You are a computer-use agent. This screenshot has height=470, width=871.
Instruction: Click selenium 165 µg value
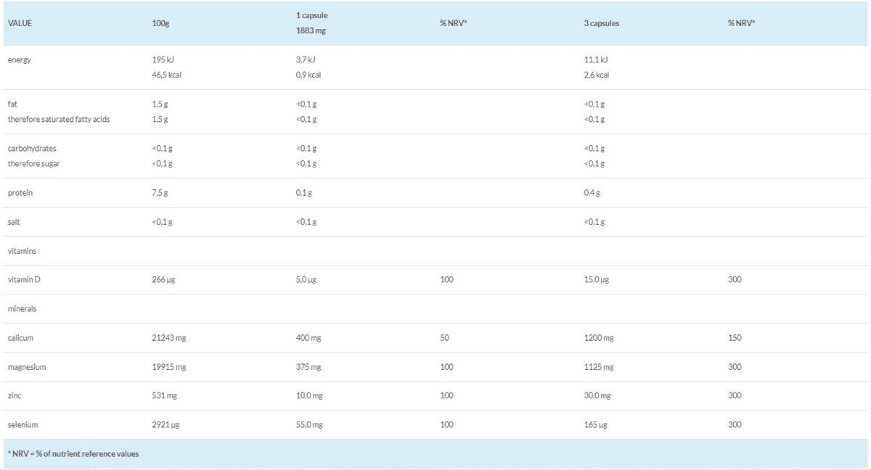595,425
